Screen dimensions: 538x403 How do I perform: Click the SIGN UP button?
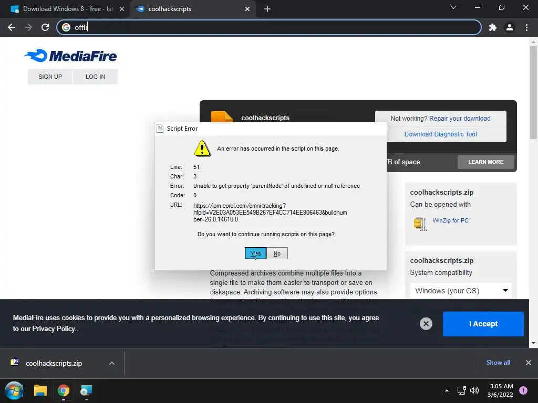(50, 77)
